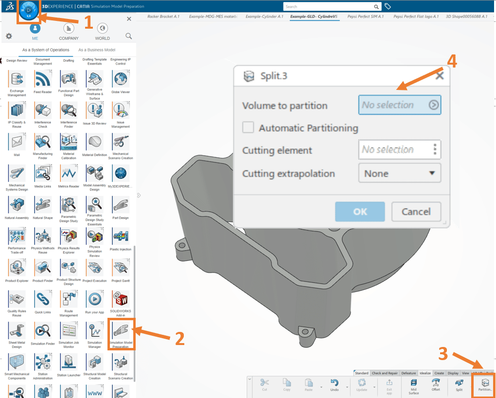Cancel the Split.3 dialog
496x398 pixels.
coord(416,211)
